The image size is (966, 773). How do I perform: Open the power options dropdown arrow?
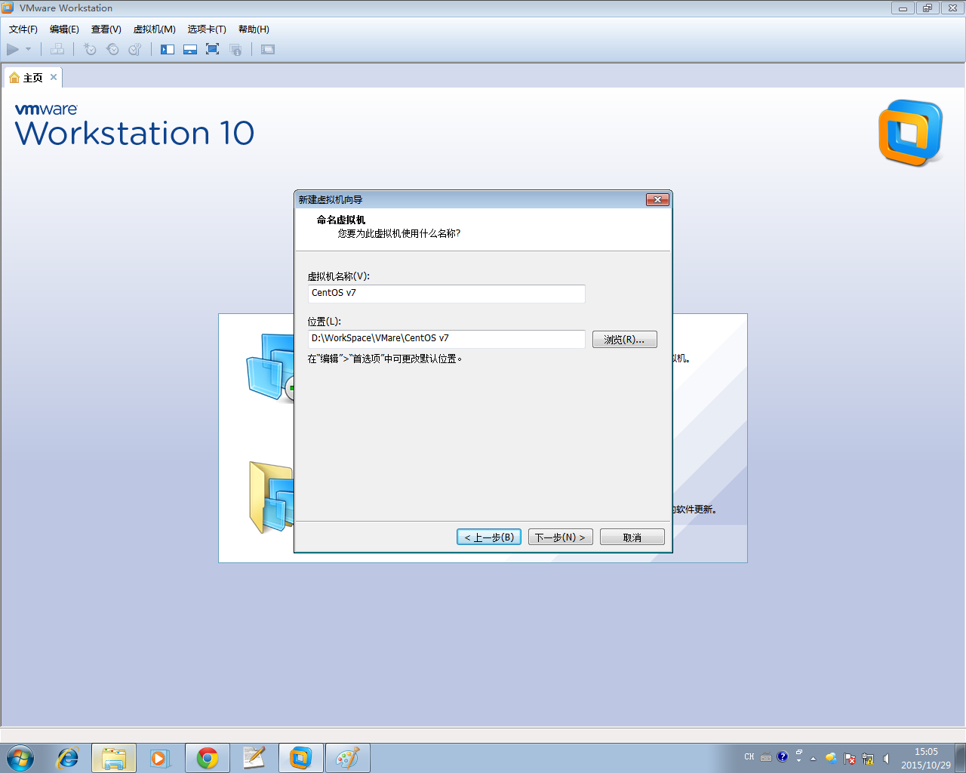tap(29, 49)
